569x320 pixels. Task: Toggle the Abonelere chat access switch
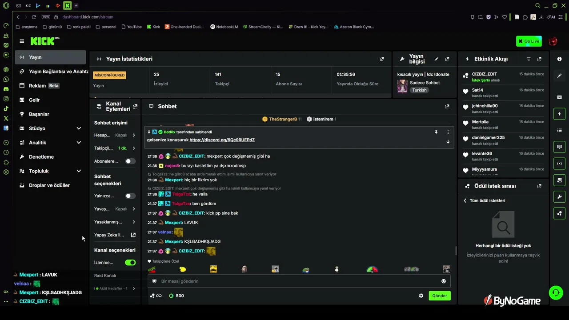[130, 161]
